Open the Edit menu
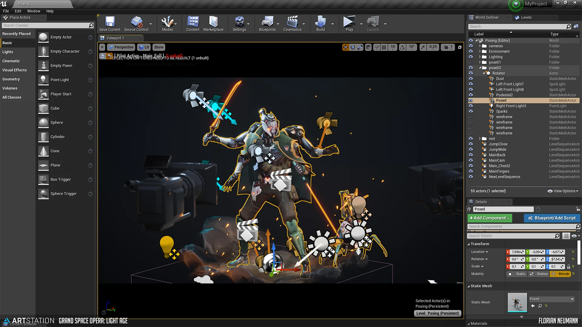The width and height of the screenshot is (582, 327). (18, 11)
